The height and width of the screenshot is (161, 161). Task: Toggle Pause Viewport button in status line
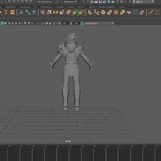click(x=122, y=2)
